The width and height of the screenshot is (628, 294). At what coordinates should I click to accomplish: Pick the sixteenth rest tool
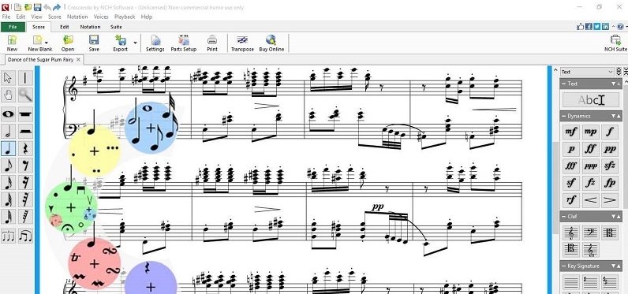[25, 183]
